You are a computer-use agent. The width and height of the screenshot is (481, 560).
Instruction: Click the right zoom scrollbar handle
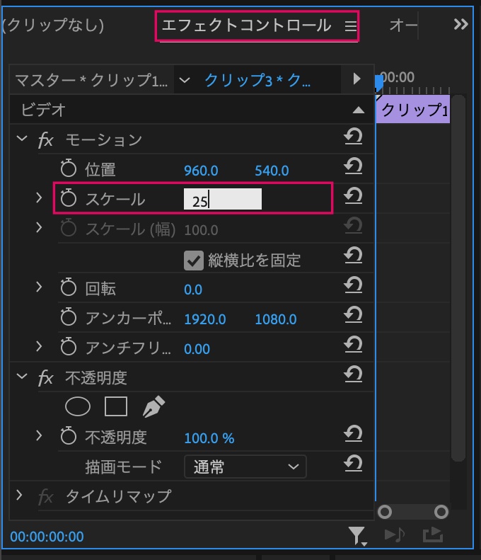tap(441, 512)
